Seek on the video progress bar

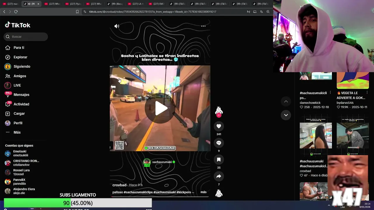(x=160, y=197)
